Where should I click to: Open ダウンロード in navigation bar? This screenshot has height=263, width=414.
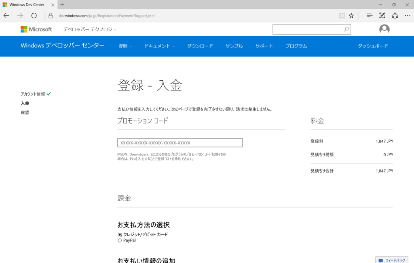click(x=200, y=46)
